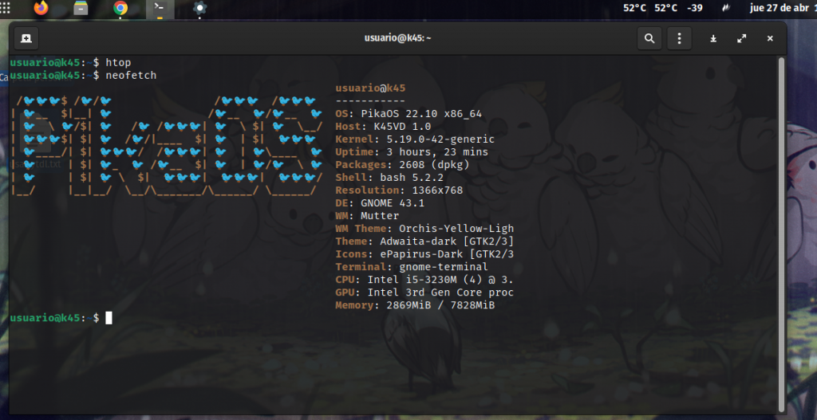Click the terminal title 'usuario@k45: ~'
Screen dimensions: 817x420
397,38
